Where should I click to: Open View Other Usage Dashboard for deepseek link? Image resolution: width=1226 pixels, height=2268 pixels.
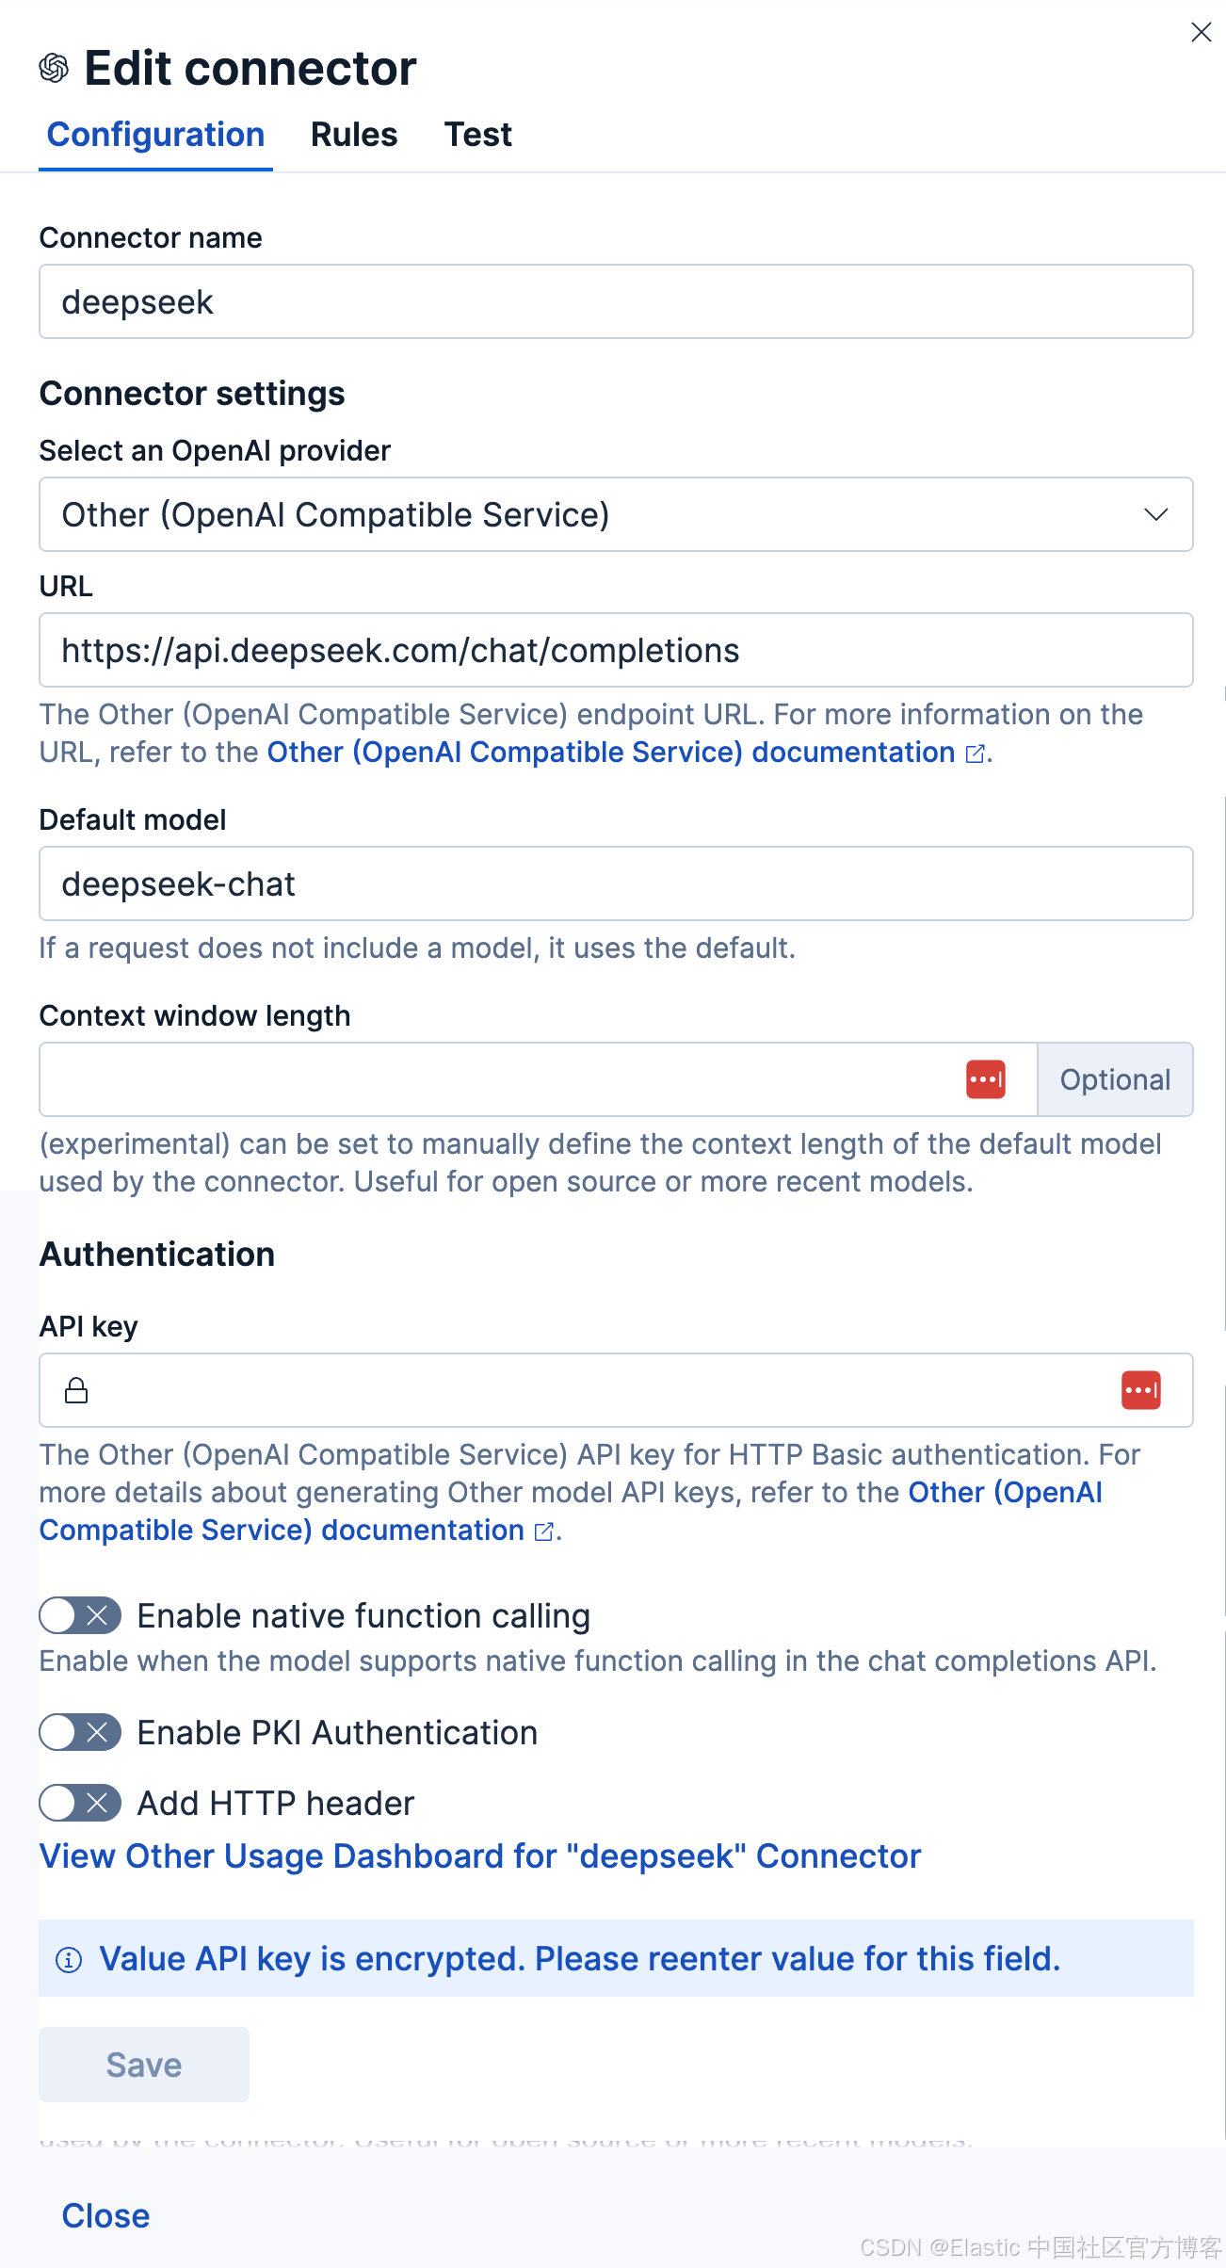pos(480,1856)
